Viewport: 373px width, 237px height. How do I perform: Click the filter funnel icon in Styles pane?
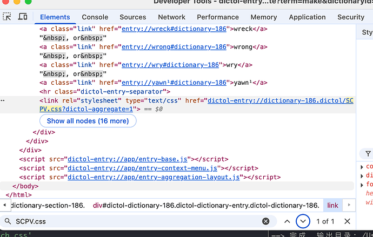click(368, 154)
